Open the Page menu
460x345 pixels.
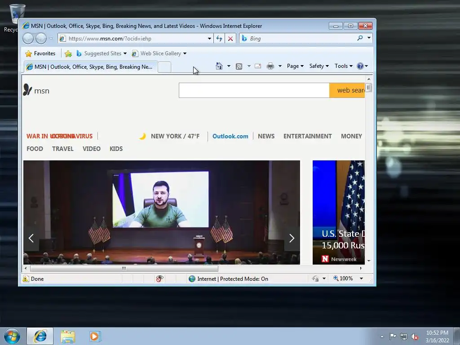tap(295, 66)
